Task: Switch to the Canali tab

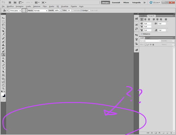Action: coord(148,38)
